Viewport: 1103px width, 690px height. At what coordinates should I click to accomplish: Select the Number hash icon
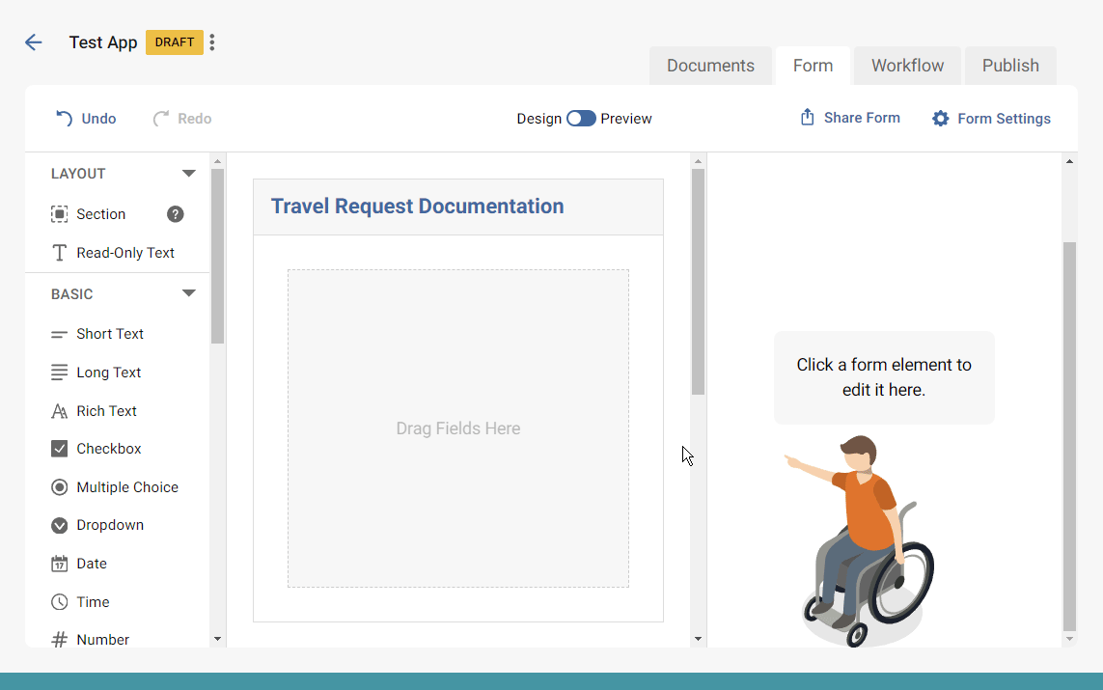pos(60,640)
